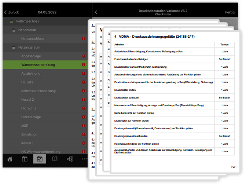Open the book icon in bottom bar
Image resolution: width=246 pixels, height=186 pixels.
[55, 159]
